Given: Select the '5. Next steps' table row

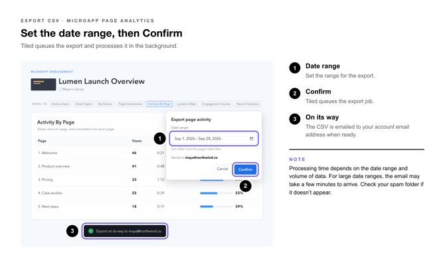Looking at the screenshot, I should pos(146,207).
